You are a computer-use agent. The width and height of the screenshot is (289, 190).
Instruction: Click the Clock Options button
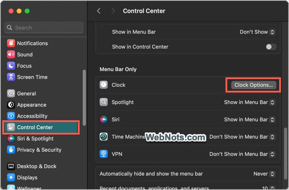pyautogui.click(x=254, y=85)
